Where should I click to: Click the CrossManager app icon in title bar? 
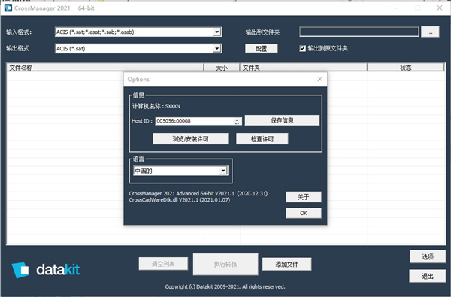coord(8,8)
